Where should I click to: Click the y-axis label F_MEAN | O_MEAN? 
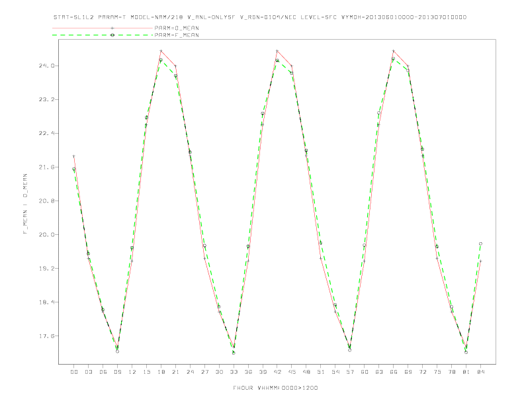(25, 204)
